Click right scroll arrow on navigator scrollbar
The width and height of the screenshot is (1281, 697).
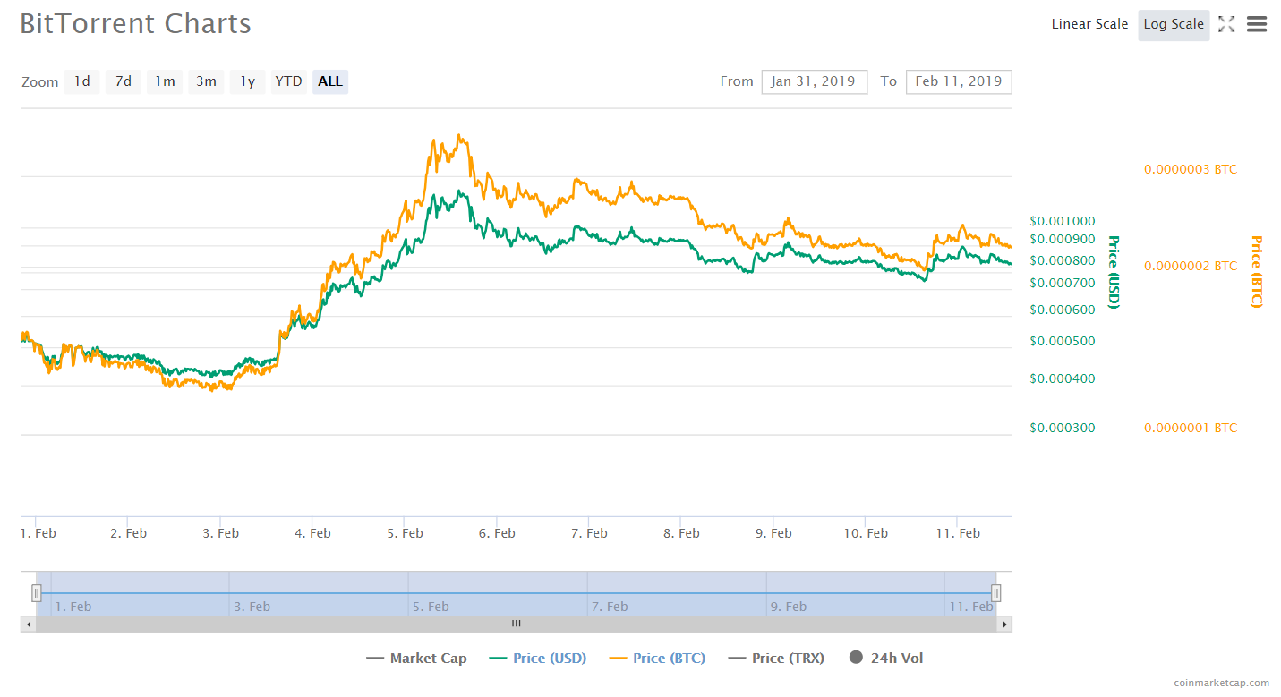click(1004, 625)
